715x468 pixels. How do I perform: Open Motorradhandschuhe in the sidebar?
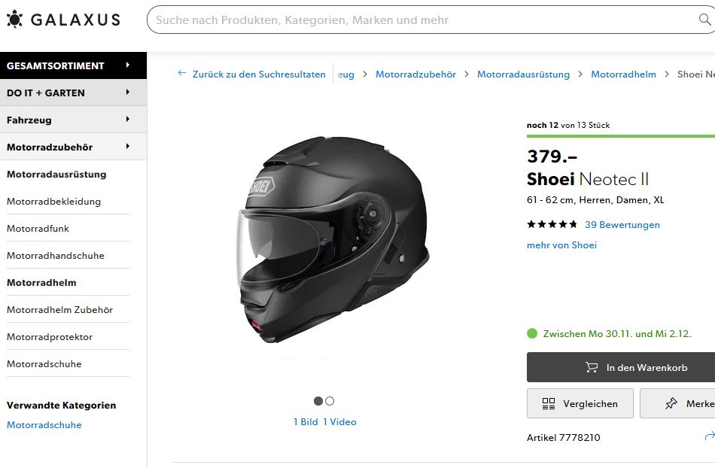[56, 256]
